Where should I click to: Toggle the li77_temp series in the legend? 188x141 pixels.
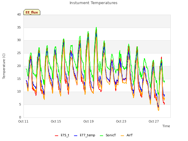(85, 135)
